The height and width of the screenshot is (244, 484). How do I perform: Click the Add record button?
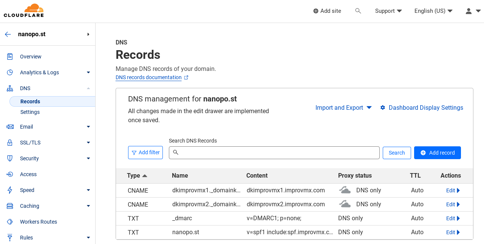[x=438, y=153]
